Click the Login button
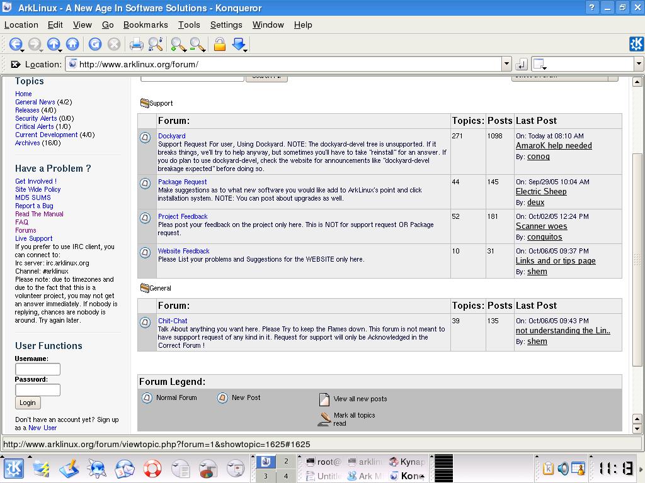645x483 pixels. pyautogui.click(x=28, y=402)
